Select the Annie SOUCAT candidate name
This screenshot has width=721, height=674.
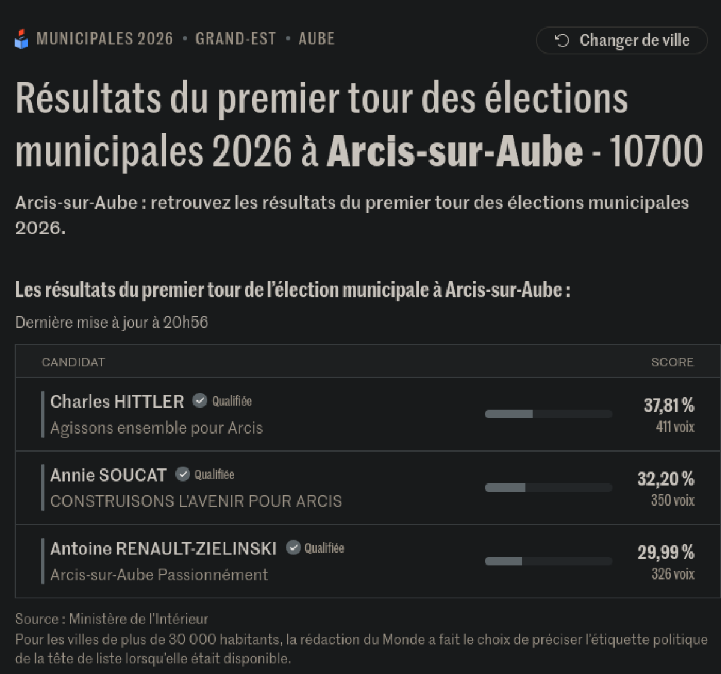point(109,475)
